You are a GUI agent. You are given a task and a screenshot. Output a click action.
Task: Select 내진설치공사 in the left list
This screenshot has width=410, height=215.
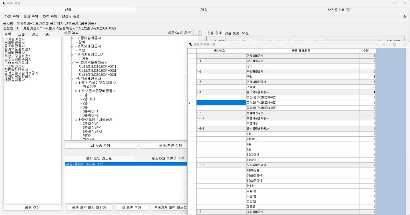[x=15, y=80]
